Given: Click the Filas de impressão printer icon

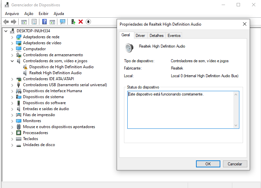Looking at the screenshot, I should click(x=19, y=115).
